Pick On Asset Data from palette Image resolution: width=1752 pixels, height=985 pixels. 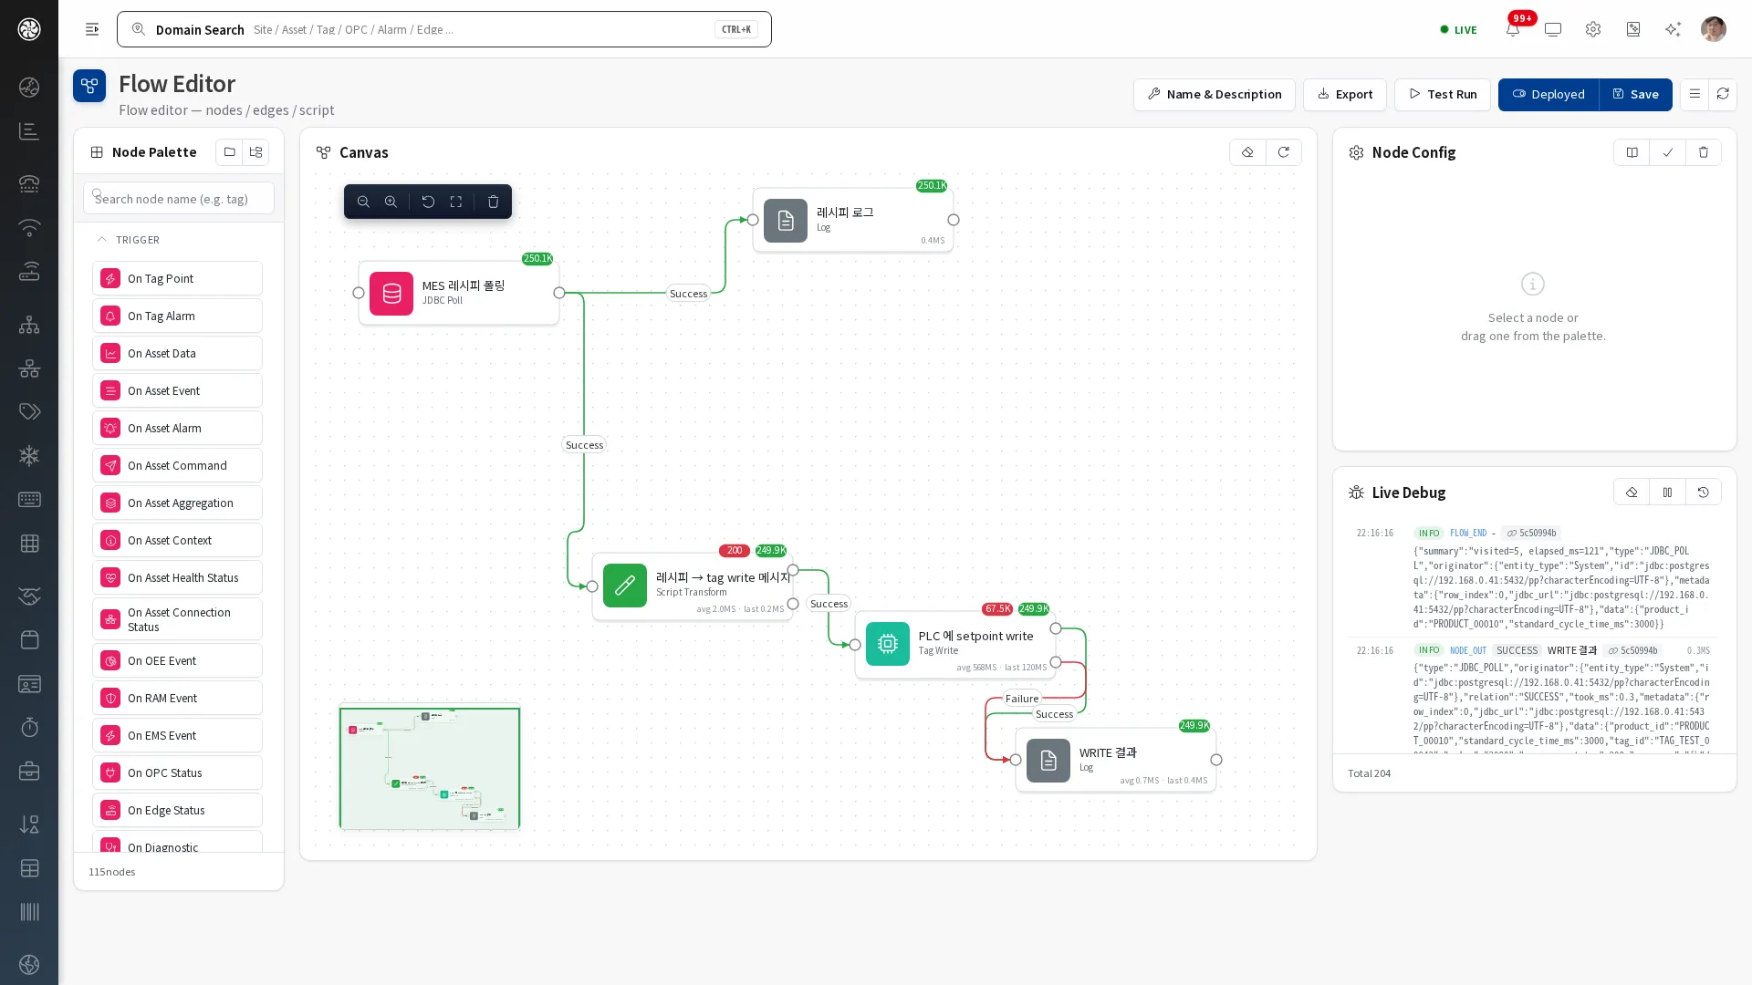pos(177,353)
